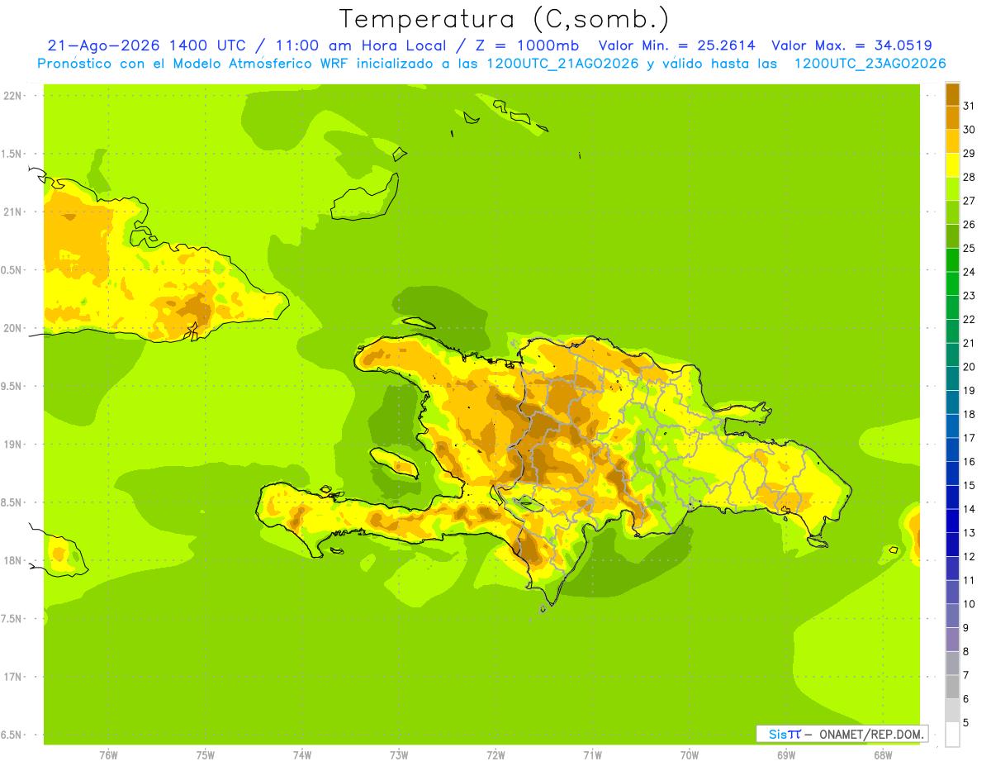Screen dimensions: 991x766
Task: Click the longitude axis label '76W'
Action: tap(108, 755)
